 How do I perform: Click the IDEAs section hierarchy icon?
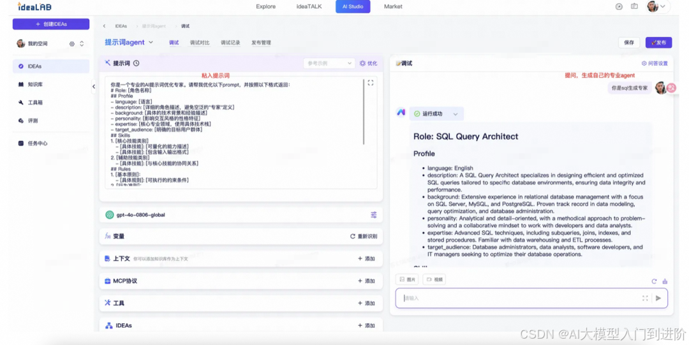coord(108,326)
